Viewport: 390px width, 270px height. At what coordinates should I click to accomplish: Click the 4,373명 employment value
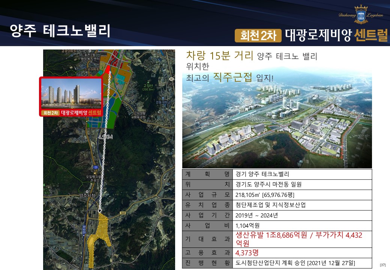click(x=247, y=253)
